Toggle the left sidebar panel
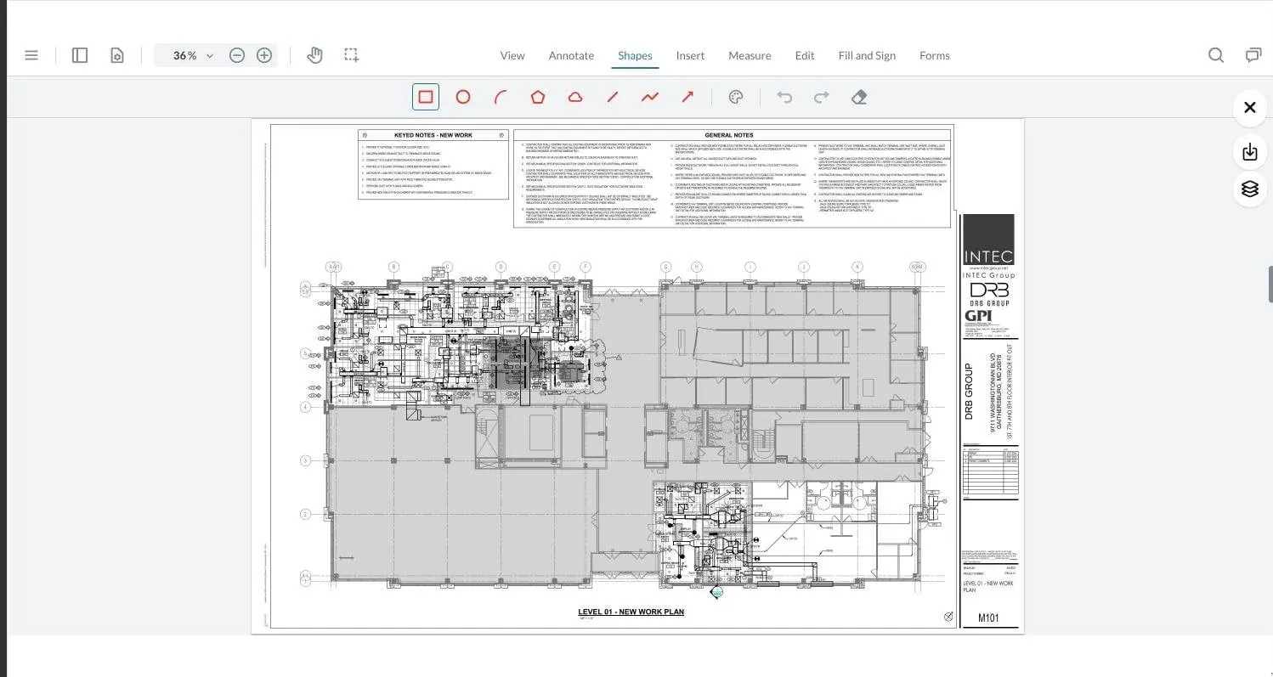 [x=80, y=55]
